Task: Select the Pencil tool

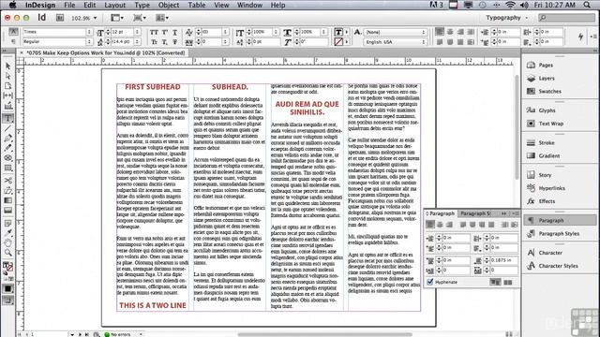Action: tap(8, 148)
